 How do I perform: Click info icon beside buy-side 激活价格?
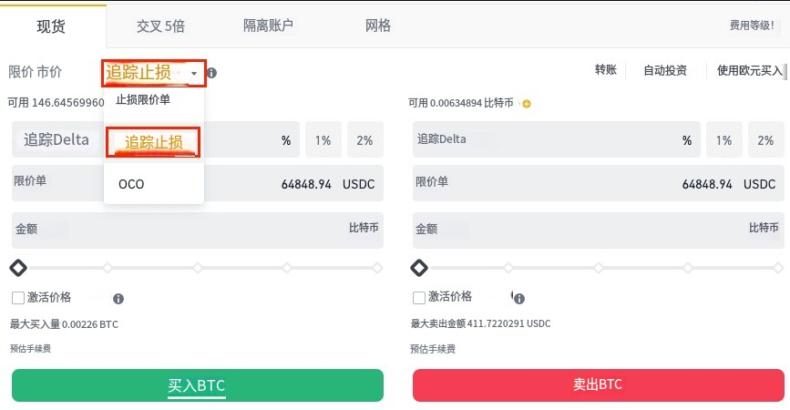tap(118, 299)
